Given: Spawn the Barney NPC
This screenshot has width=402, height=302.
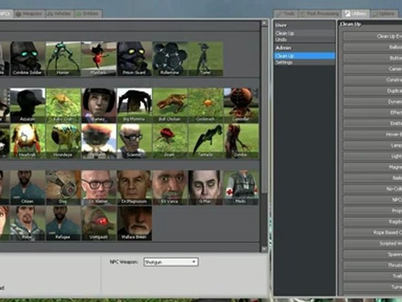Looking at the screenshot, I should point(99,105).
